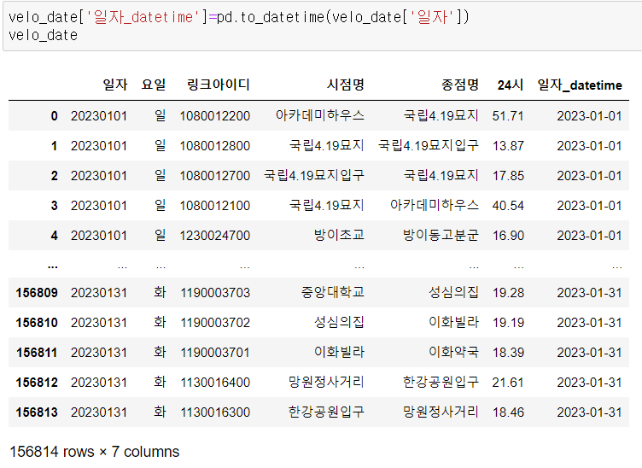Select the 요일 column header
This screenshot has height=468, width=642.
coord(154,85)
